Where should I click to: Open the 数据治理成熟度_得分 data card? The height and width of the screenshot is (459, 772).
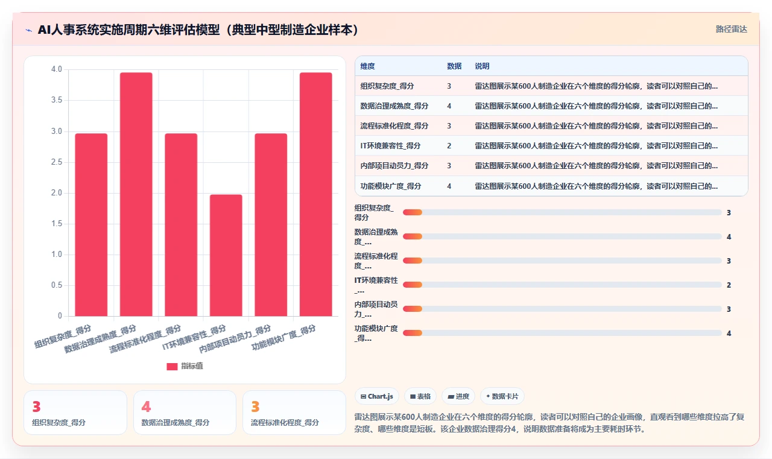tap(185, 413)
